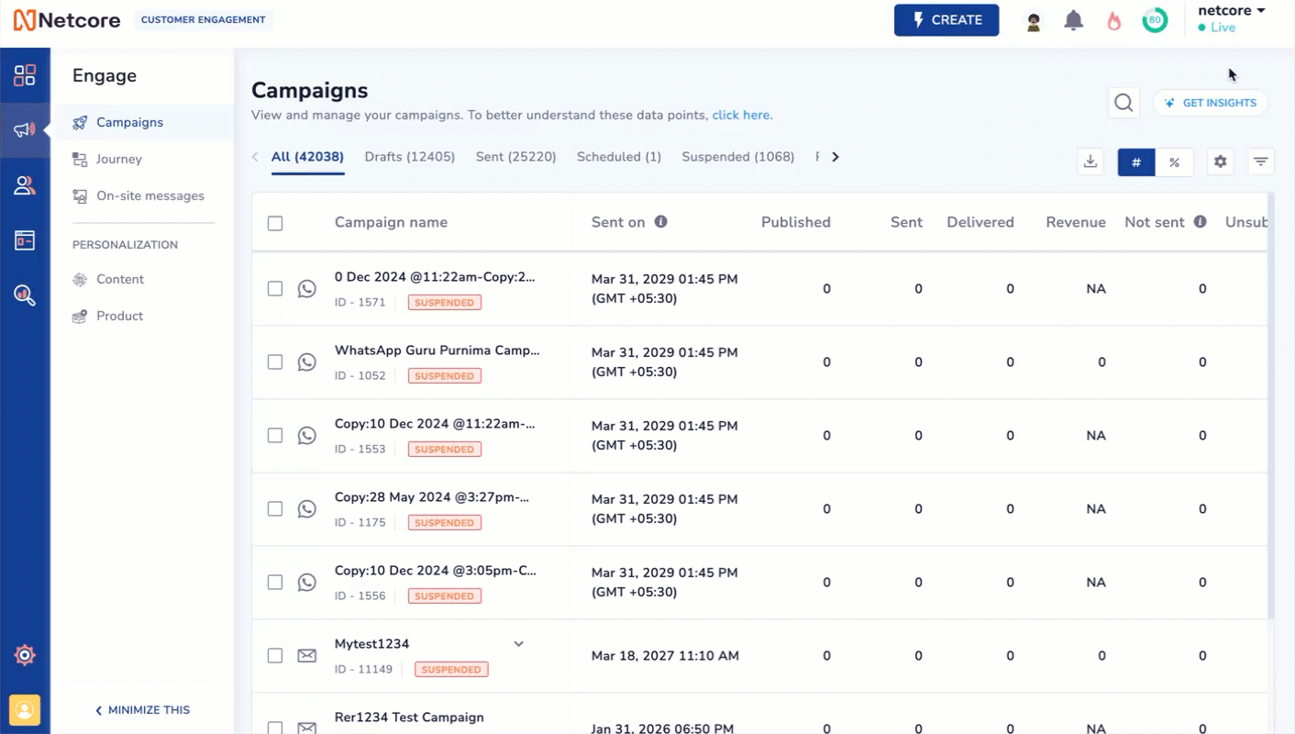Viewport: 1295px width, 734px height.
Task: Click WhatsApp icon of campaign ID 1556
Action: click(x=307, y=583)
